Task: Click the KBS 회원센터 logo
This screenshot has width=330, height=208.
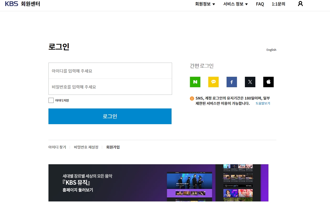Action: click(23, 4)
